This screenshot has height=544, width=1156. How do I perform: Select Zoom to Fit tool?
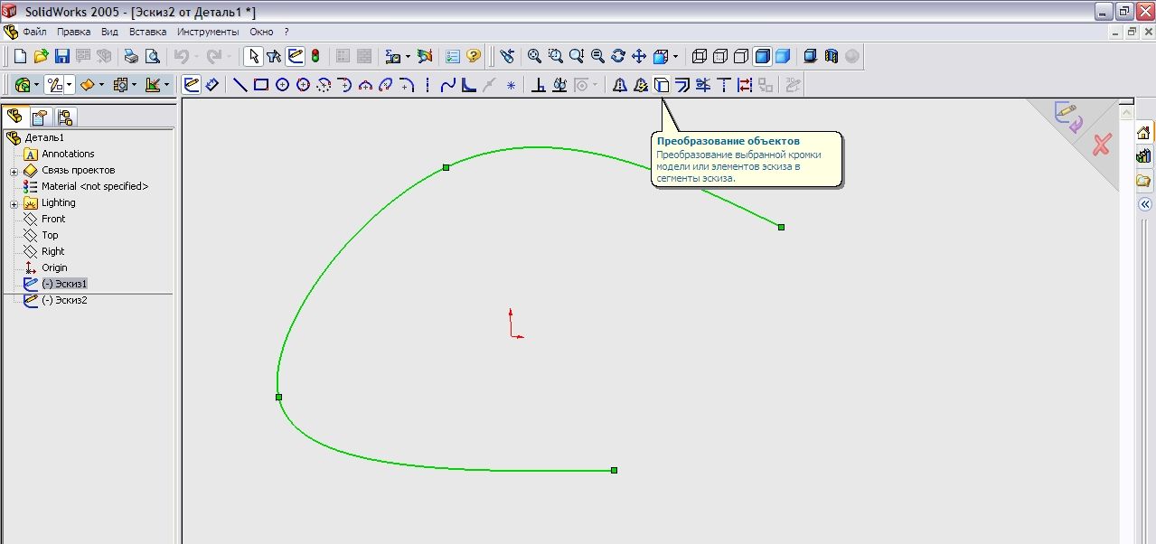(x=534, y=56)
